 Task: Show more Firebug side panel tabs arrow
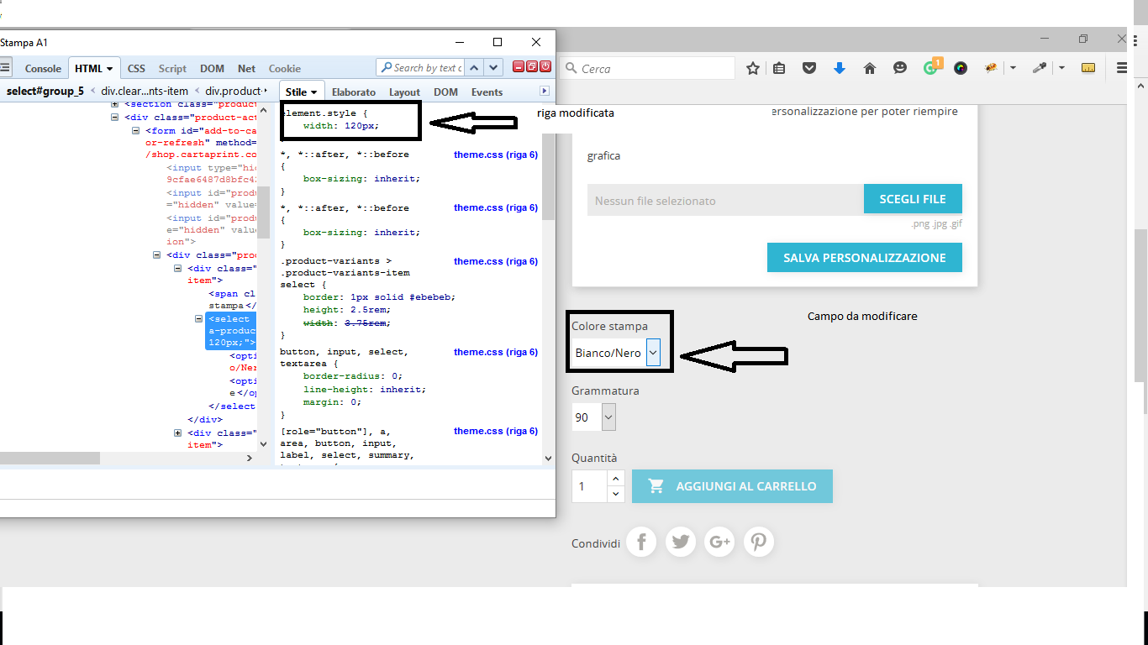545,91
